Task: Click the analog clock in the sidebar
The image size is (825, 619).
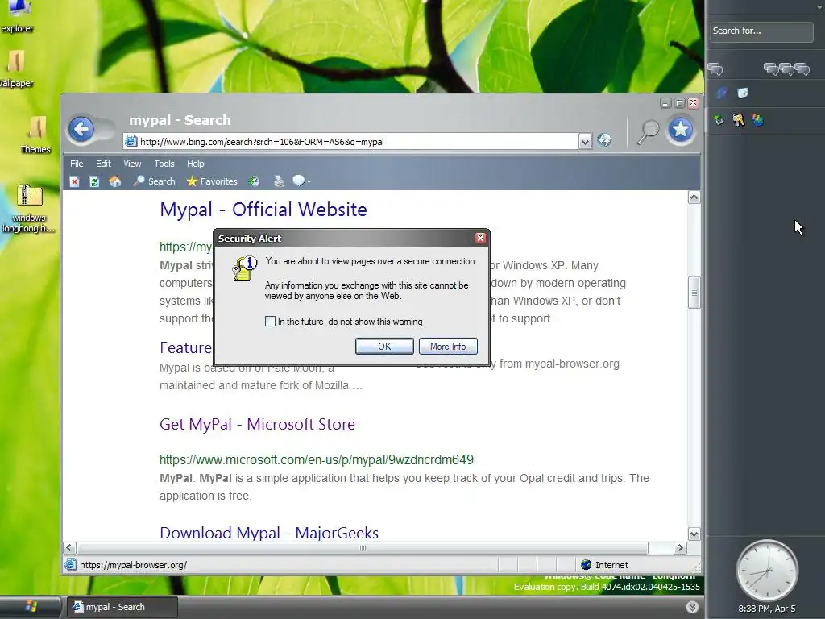Action: (767, 571)
